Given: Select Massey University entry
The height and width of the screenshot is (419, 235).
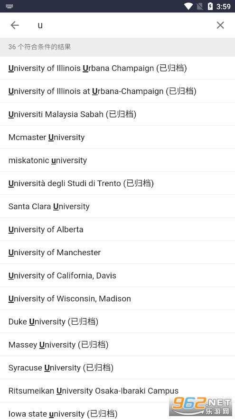Looking at the screenshot, I should [118, 344].
